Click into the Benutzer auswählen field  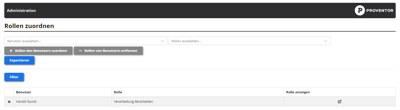click(x=81, y=41)
